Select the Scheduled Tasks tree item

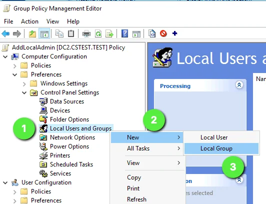point(66,164)
